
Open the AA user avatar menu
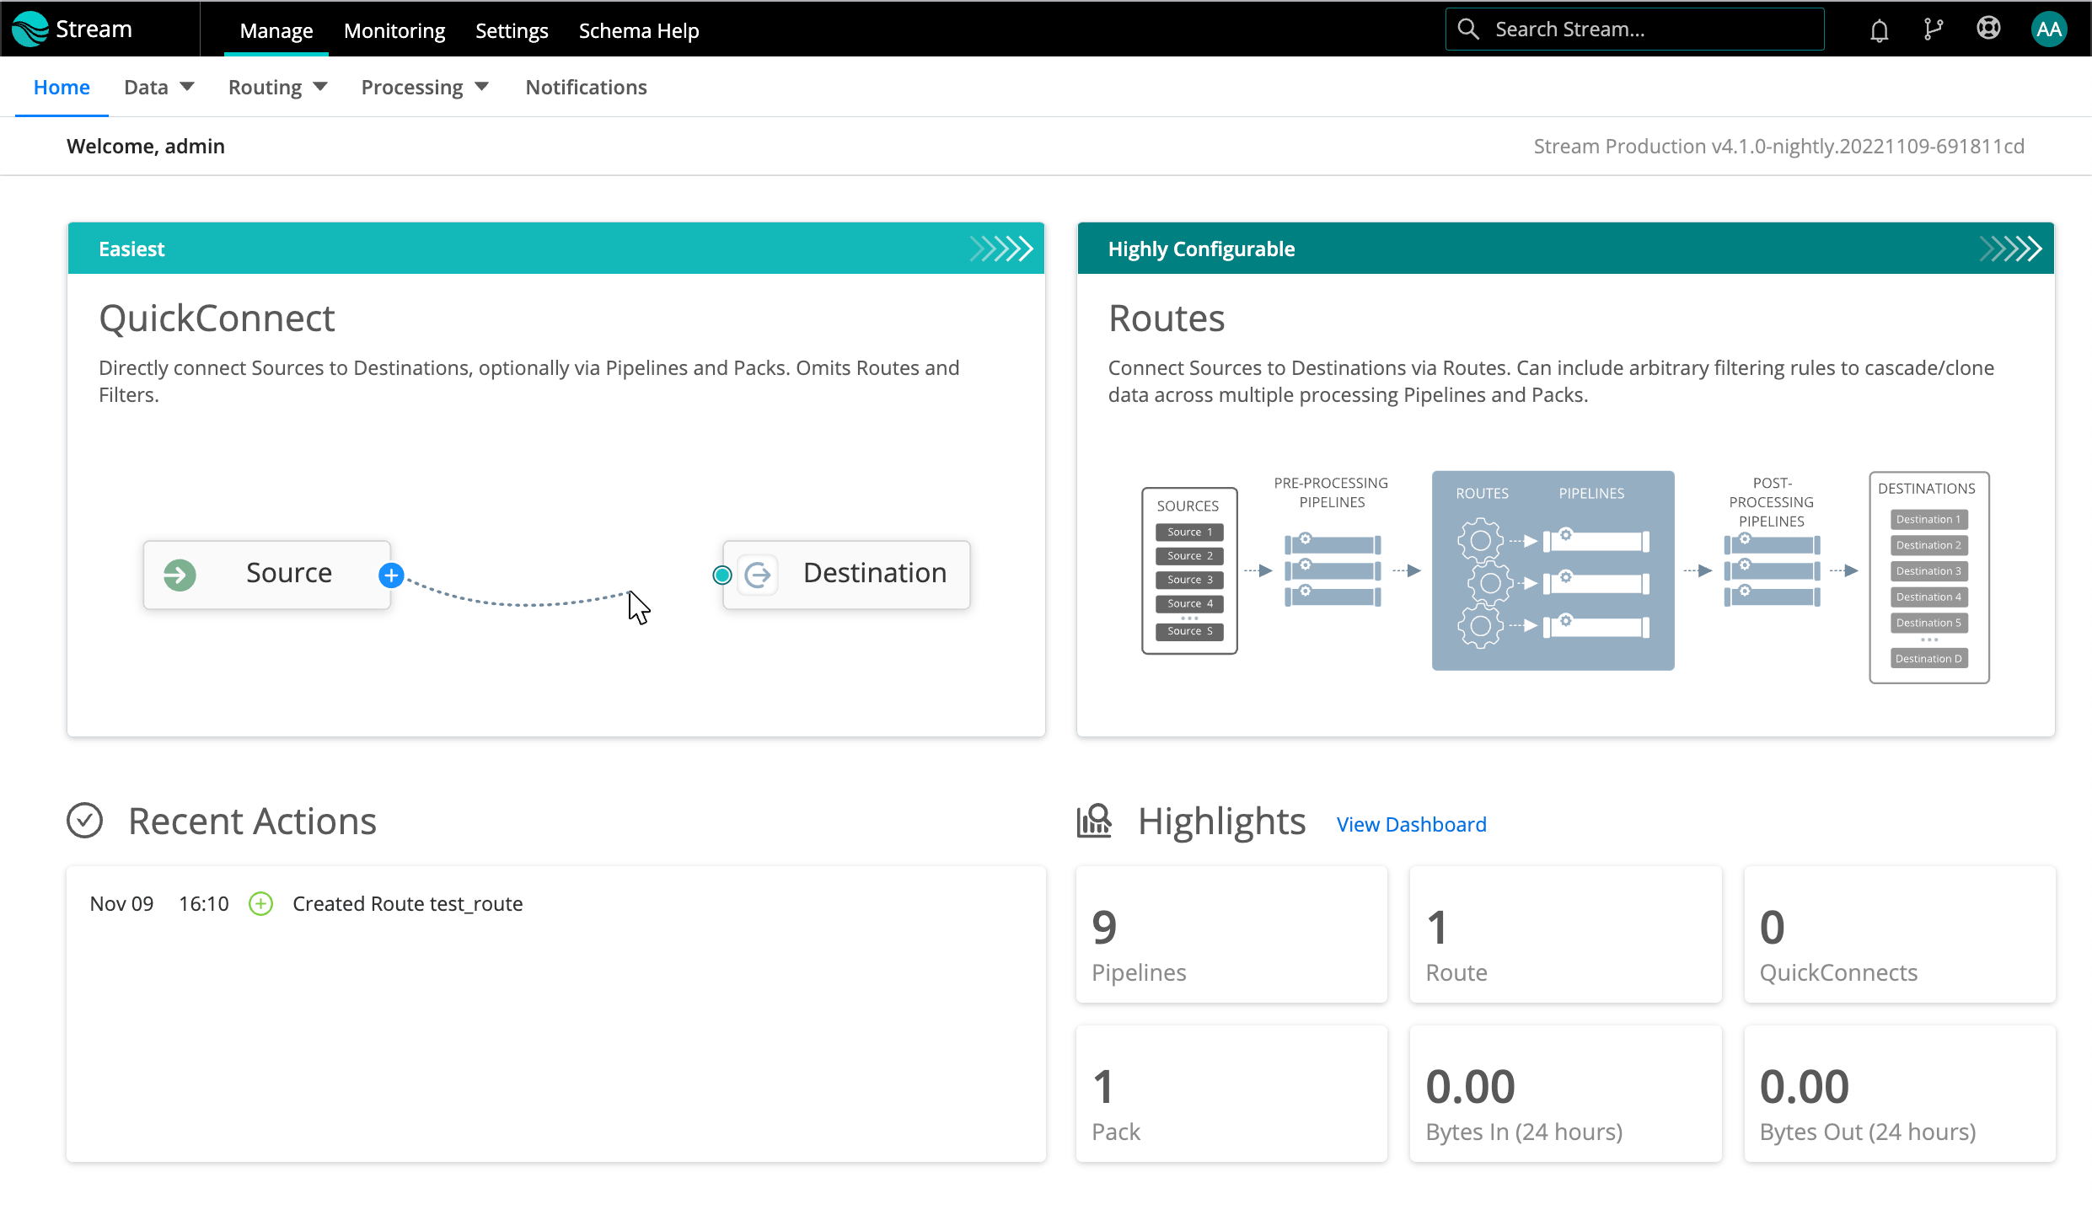(x=2049, y=28)
